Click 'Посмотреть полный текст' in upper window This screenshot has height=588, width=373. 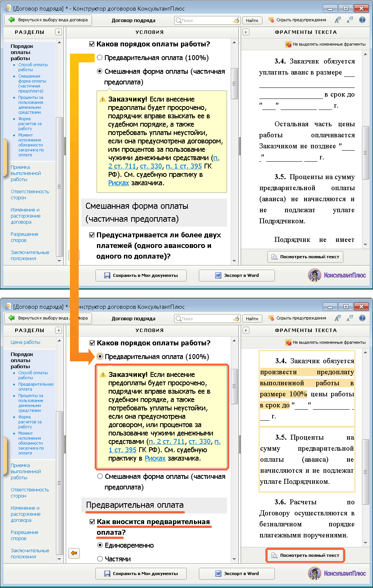[305, 257]
